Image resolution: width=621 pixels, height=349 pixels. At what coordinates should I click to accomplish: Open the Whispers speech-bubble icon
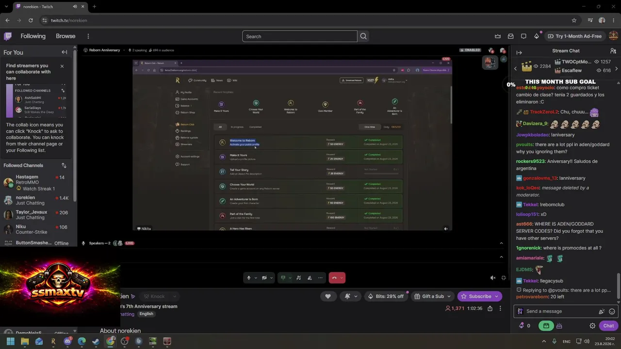pos(523,36)
